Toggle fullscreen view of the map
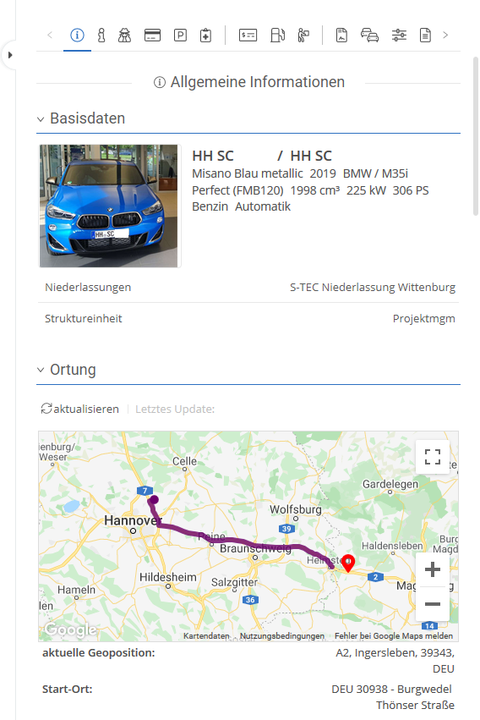This screenshot has height=720, width=480. coord(433,457)
